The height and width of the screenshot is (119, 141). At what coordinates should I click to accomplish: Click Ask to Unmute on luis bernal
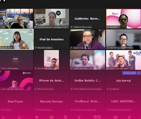tap(129, 73)
